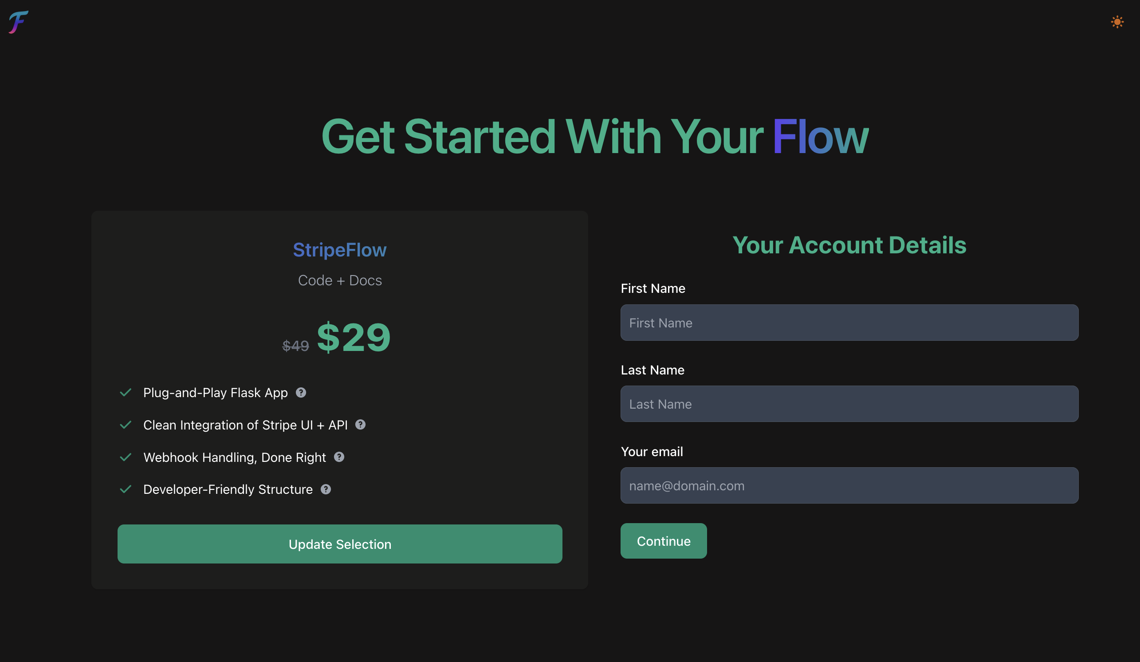Show info for Developer-Friendly Structure
This screenshot has height=662, width=1140.
pyautogui.click(x=326, y=489)
